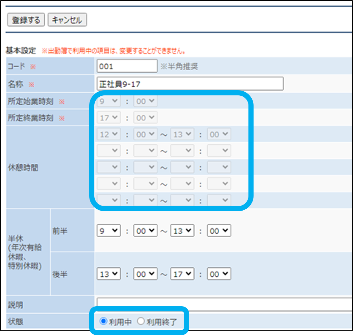Click the 所定終業時刻 hour dropdown
Viewport: 353px width, 335px height.
click(108, 118)
